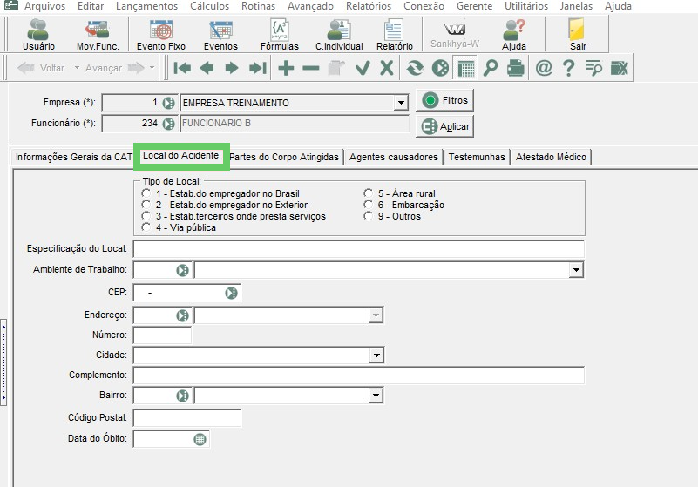Go to next record arrow
The image size is (698, 487).
232,68
